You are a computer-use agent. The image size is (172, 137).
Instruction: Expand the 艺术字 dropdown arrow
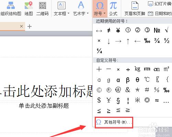tap(88, 13)
